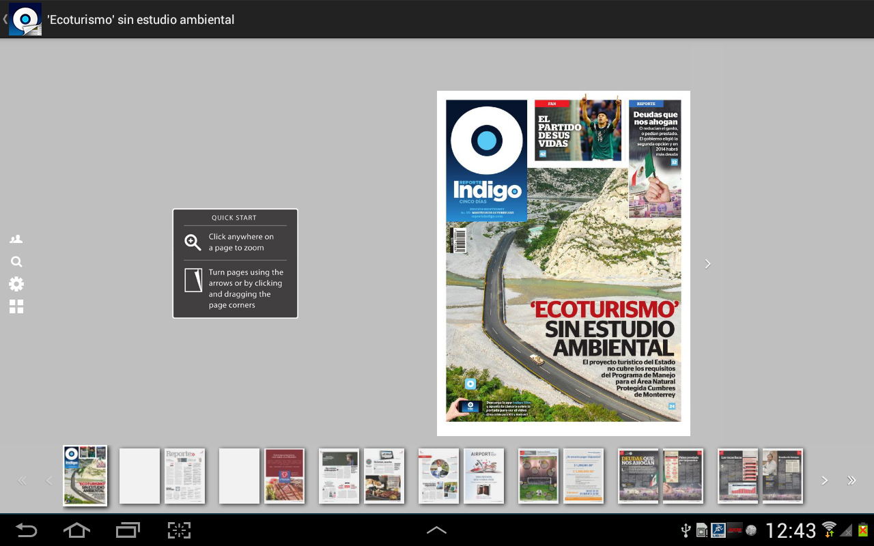Tap the Wi-Fi signal icon
The height and width of the screenshot is (546, 874).
[x=829, y=530]
